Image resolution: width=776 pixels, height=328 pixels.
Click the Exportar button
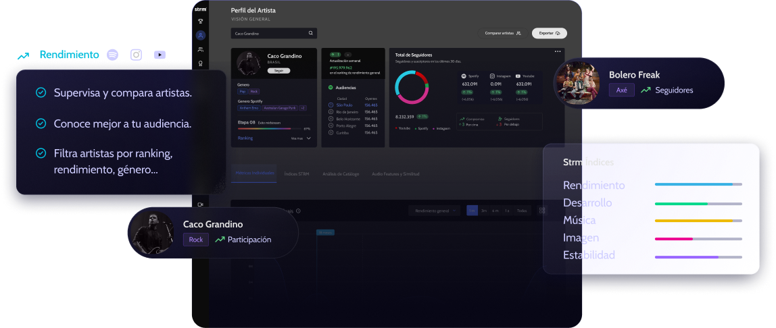coord(550,33)
